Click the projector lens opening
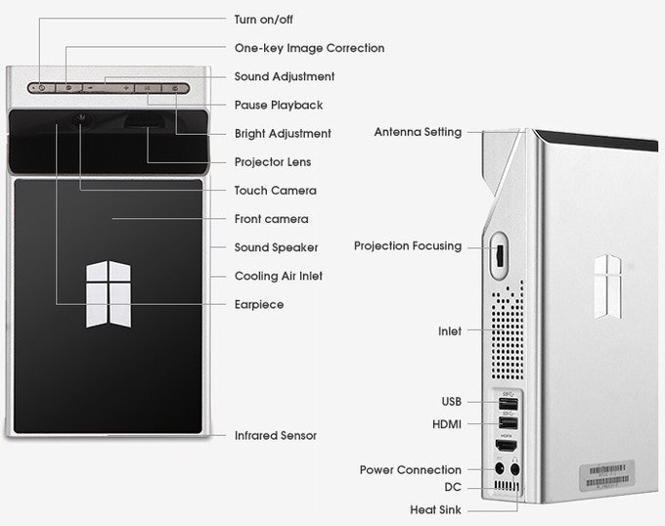 [x=145, y=120]
